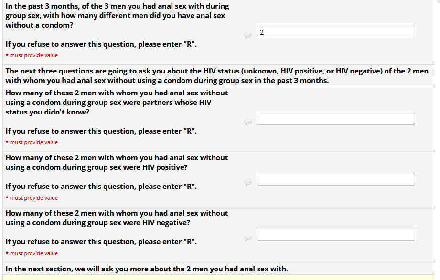The height and width of the screenshot is (280, 440).
Task: Click the 'without a condom' question text
Action: coord(117,16)
